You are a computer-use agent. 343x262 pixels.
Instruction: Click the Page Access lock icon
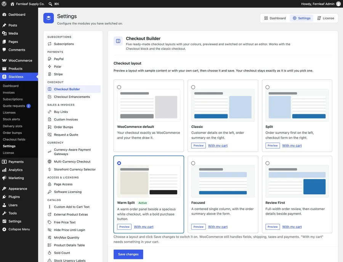pos(50,184)
